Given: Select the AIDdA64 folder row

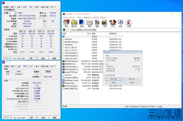Looking at the screenshot, I should [93, 45].
